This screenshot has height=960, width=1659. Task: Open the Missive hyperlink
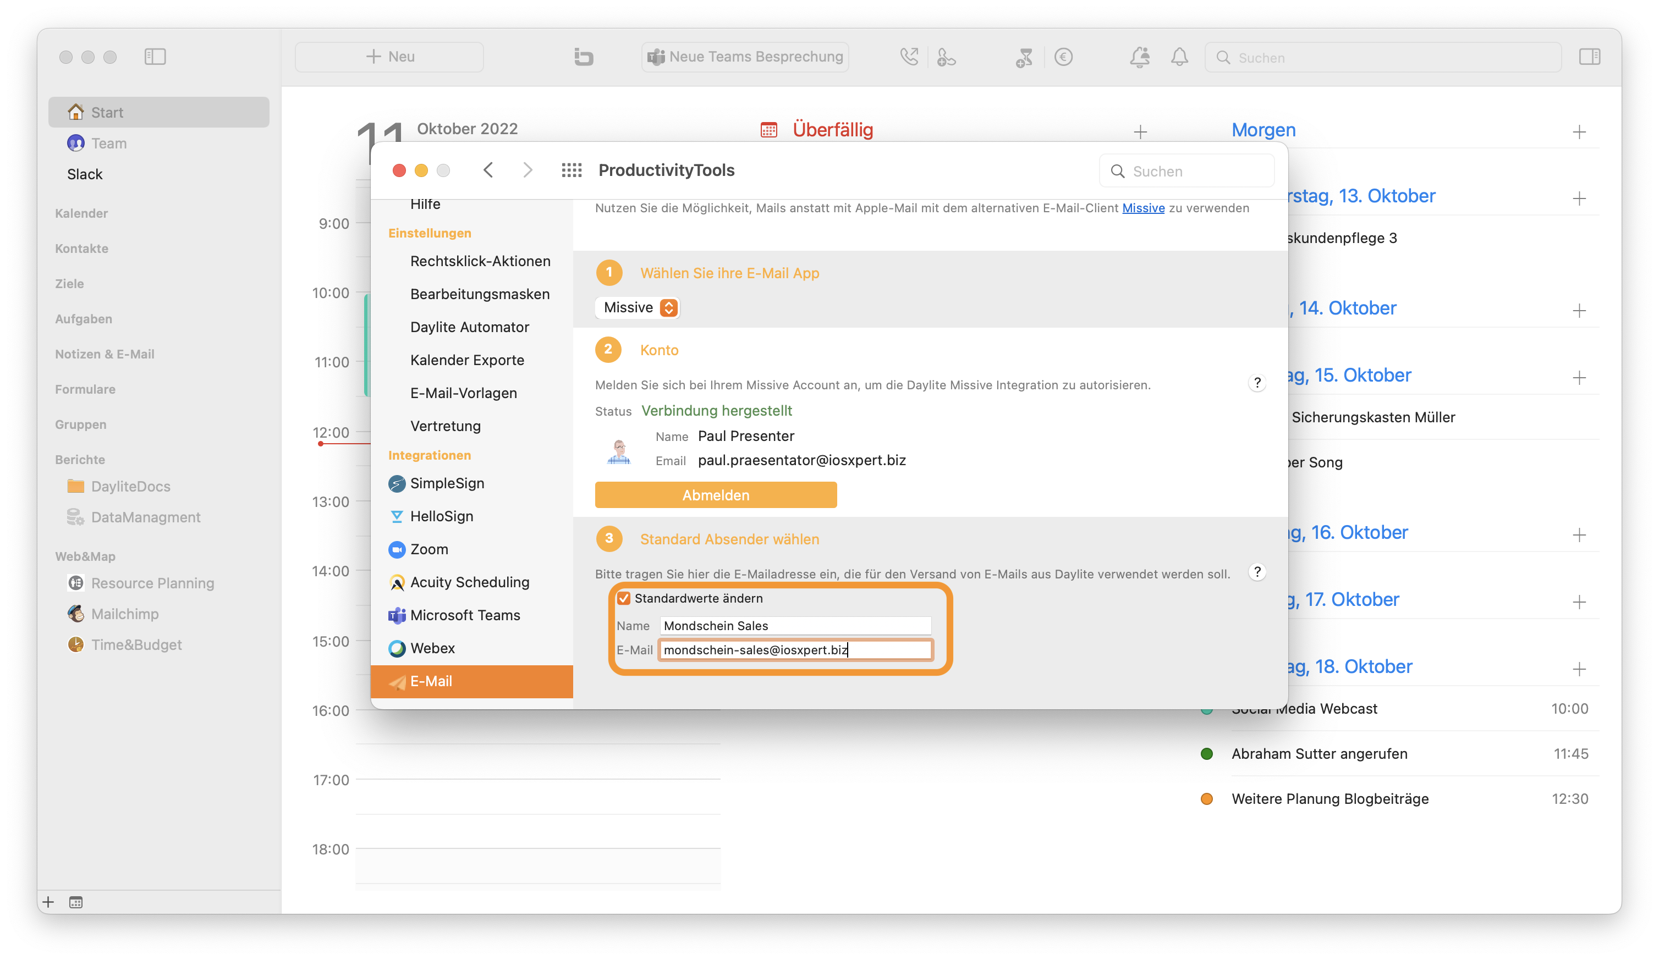tap(1143, 208)
